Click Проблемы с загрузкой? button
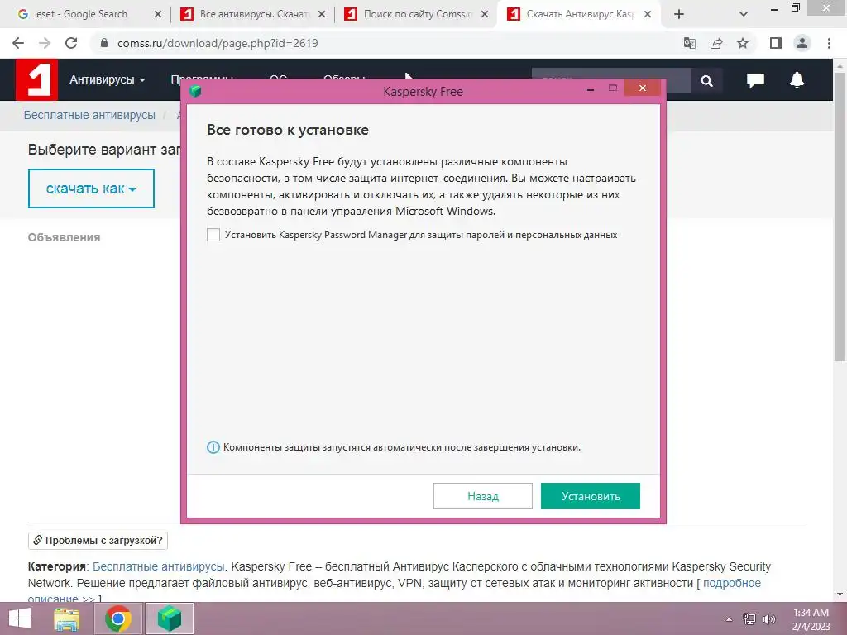This screenshot has height=635, width=847. pos(98,541)
